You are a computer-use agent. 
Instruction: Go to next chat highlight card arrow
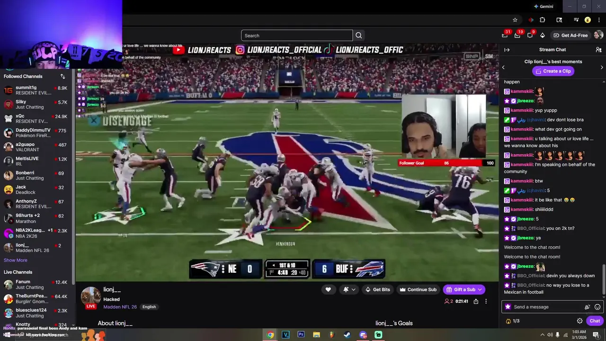602,67
